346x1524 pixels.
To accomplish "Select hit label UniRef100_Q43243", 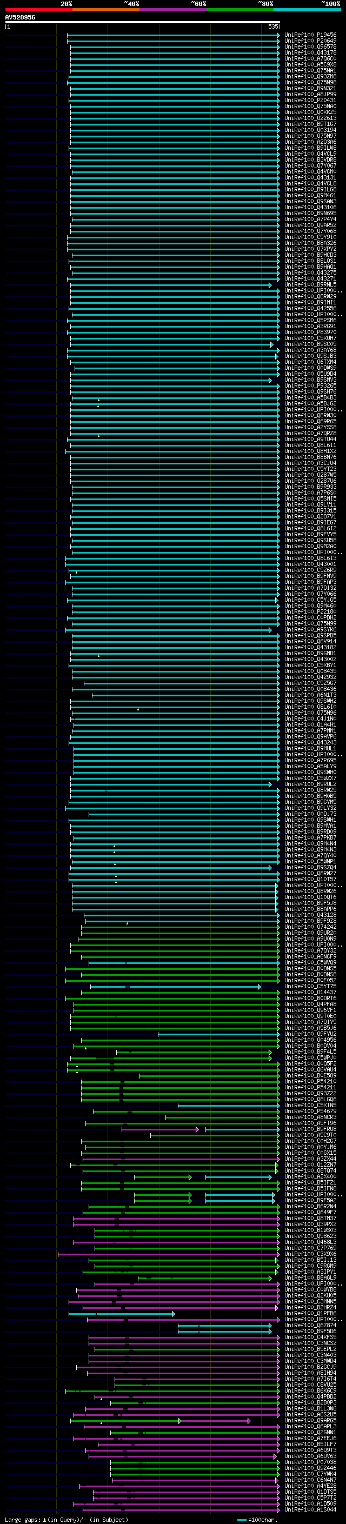I will pyautogui.click(x=310, y=742).
